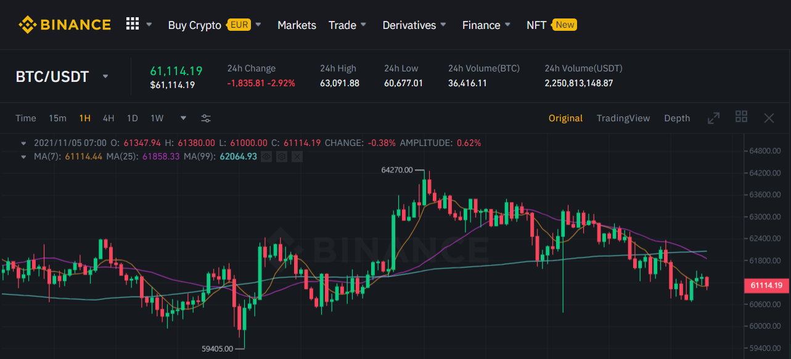This screenshot has height=359, width=791.
Task: Click the current price tag 61114.19 on axis
Action: click(x=766, y=285)
